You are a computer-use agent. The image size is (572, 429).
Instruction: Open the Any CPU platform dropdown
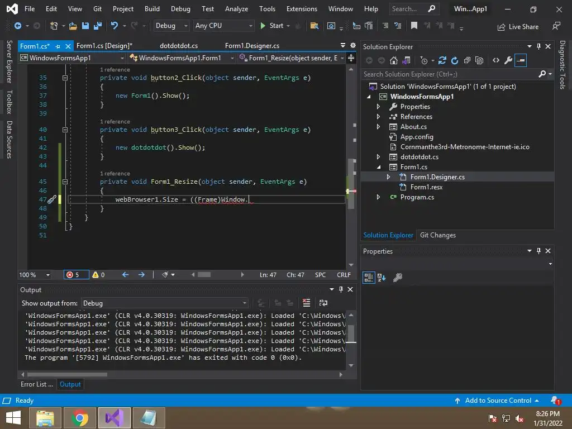(x=223, y=26)
